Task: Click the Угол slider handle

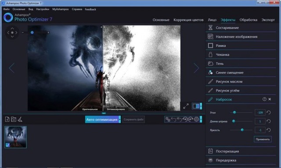Action: [234, 112]
